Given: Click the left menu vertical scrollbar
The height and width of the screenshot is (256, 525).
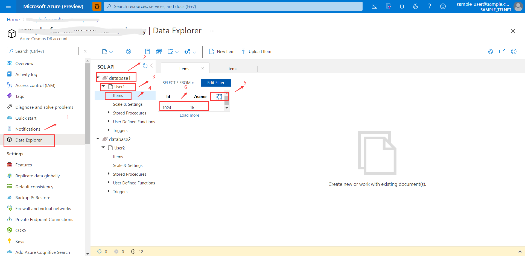Looking at the screenshot, I should (87, 103).
